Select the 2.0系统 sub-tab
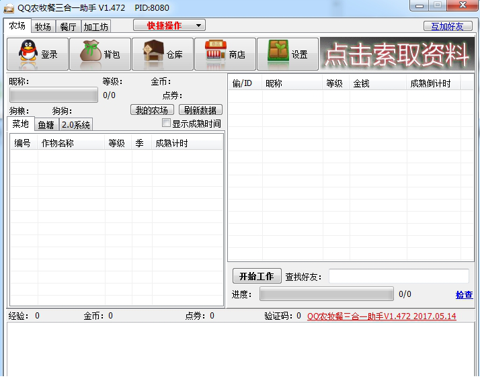480x391 pixels. tap(75, 124)
